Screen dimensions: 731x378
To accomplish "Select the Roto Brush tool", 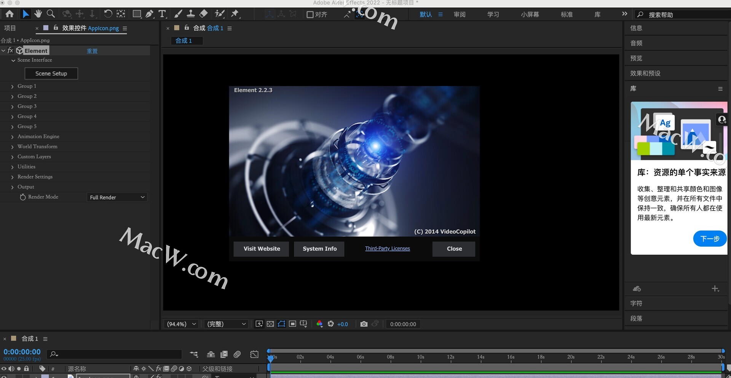I will coord(220,14).
